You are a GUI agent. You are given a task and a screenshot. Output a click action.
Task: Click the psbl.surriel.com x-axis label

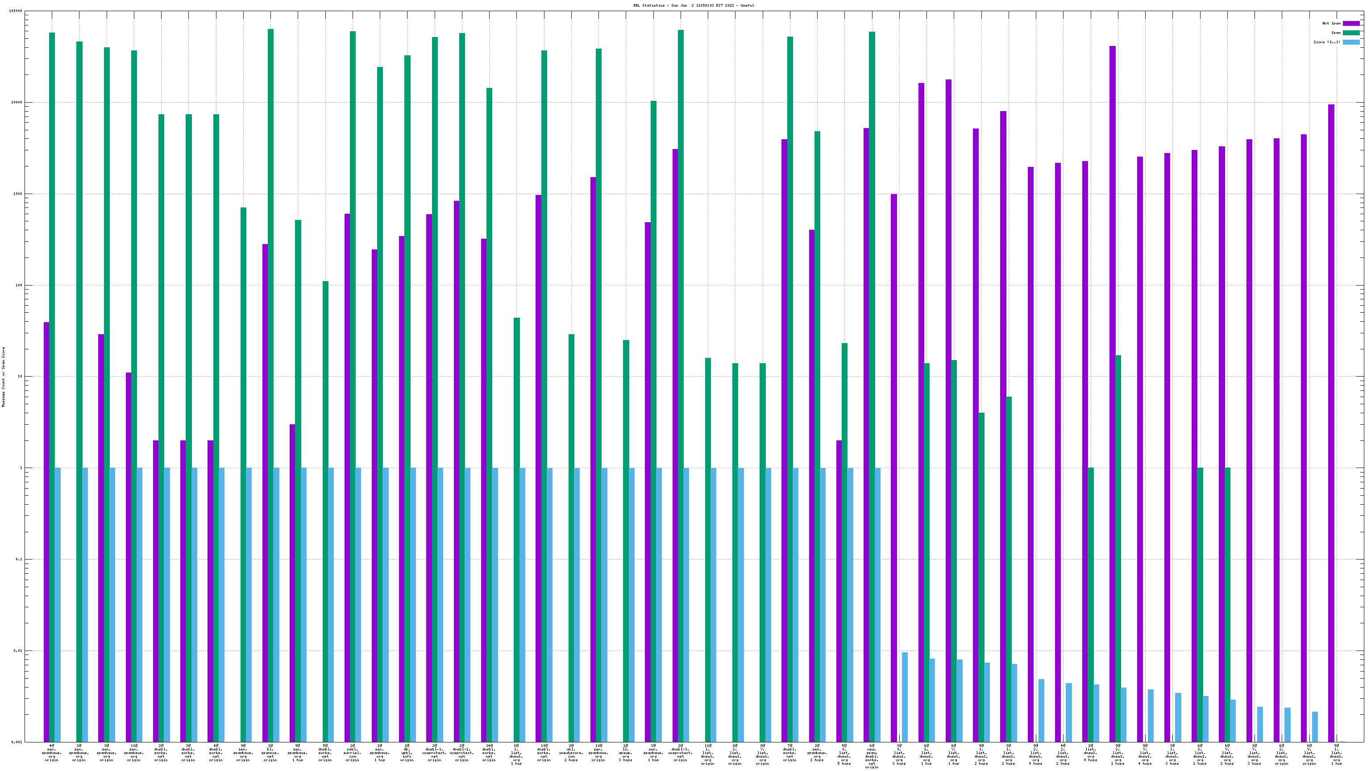[352, 752]
